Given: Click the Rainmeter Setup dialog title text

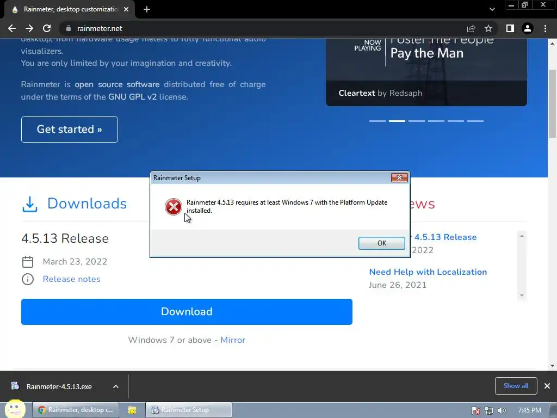Looking at the screenshot, I should click(177, 178).
